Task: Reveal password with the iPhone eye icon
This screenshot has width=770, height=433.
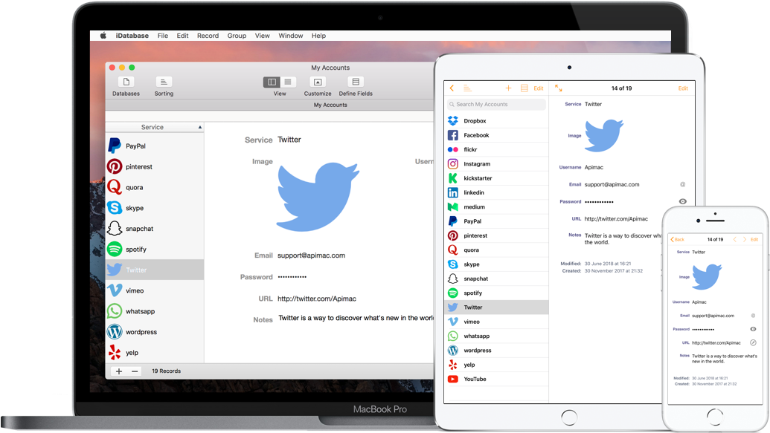Action: point(753,329)
